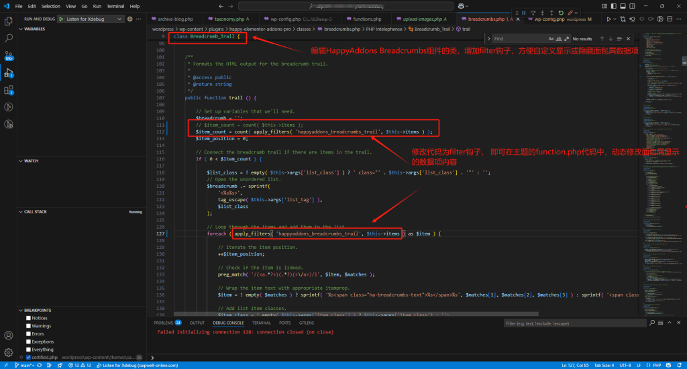
Task: Toggle Match Case in Find widget
Action: (551, 38)
